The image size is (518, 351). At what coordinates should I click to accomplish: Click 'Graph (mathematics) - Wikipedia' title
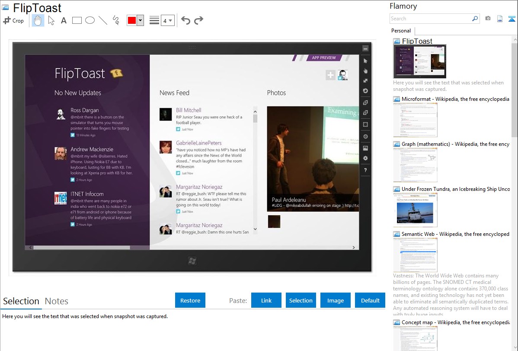pyautogui.click(x=456, y=144)
